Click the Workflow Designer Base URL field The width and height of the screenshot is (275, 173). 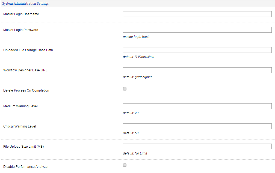tap(197, 70)
